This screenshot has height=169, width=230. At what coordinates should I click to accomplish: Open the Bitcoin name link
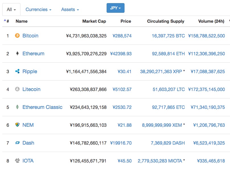click(30, 36)
